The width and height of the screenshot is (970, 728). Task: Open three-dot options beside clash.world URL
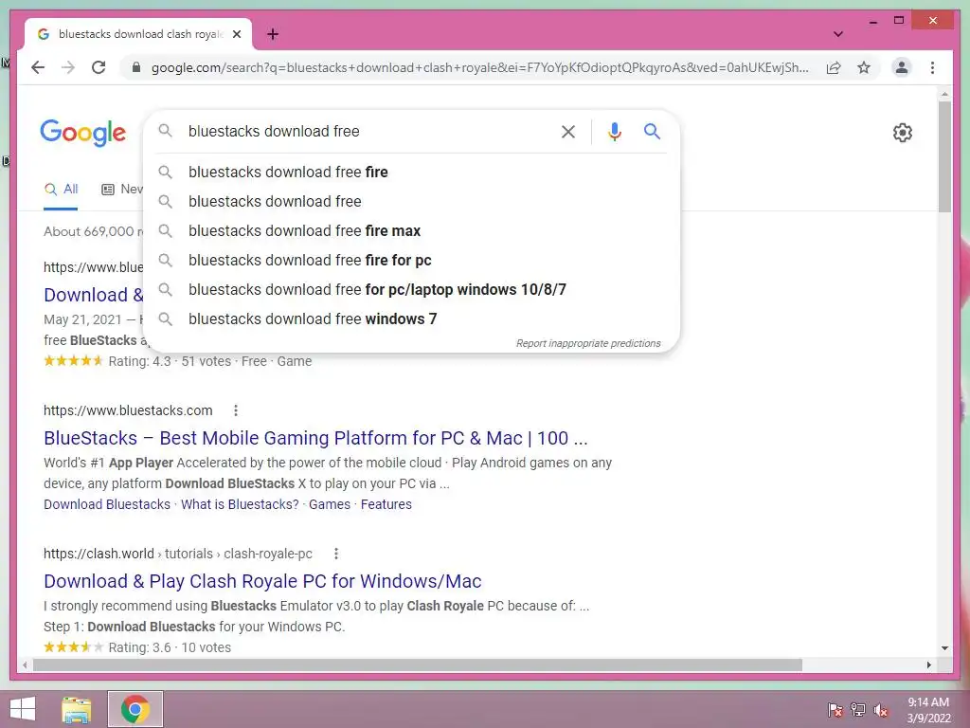coord(336,554)
